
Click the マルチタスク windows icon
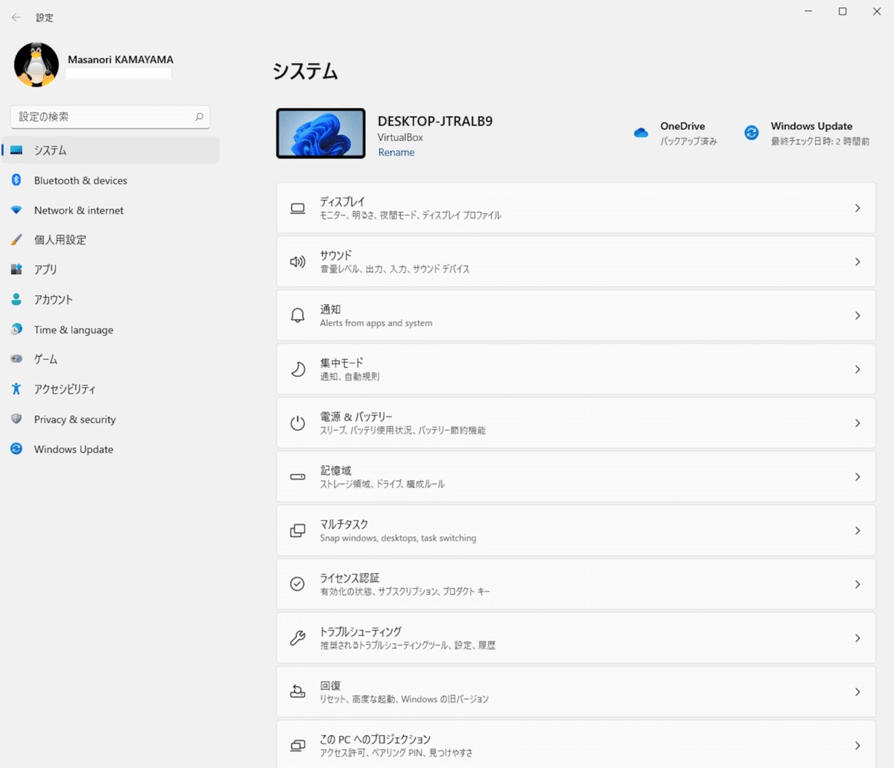pyautogui.click(x=297, y=530)
